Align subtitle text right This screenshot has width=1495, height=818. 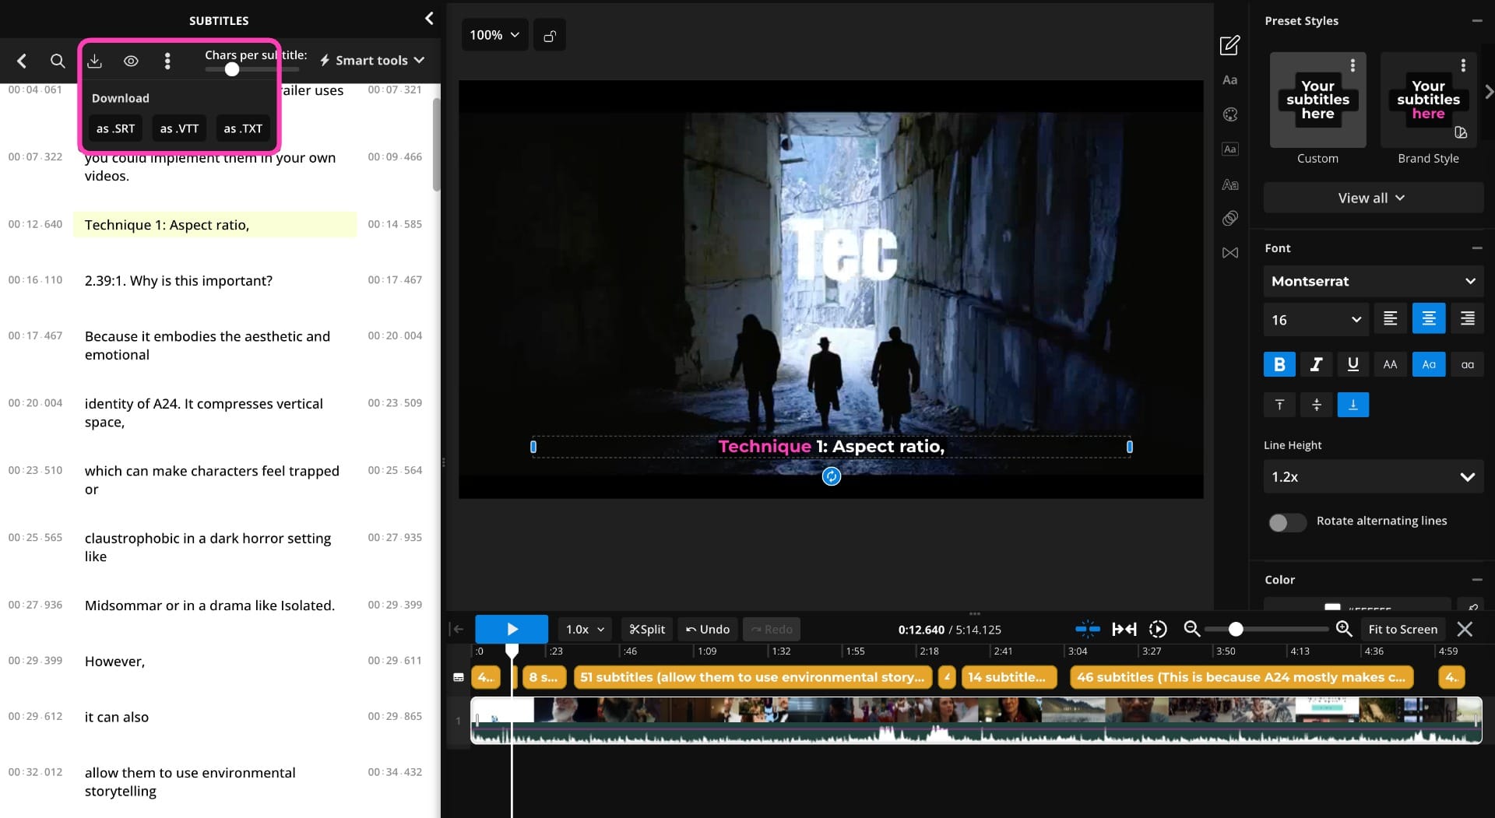1467,318
